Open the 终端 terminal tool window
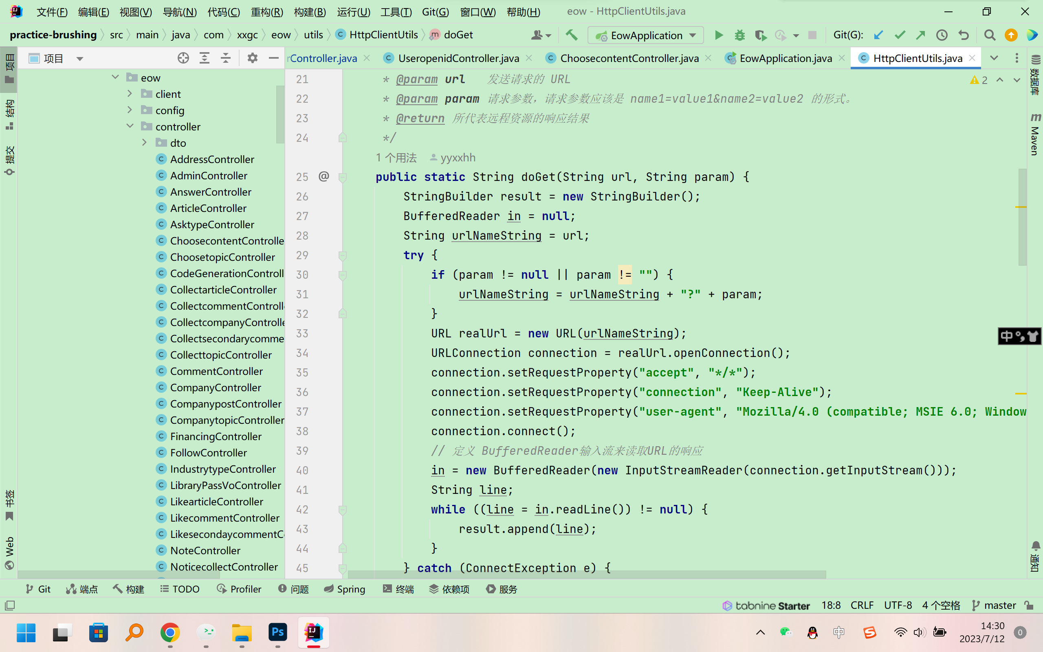This screenshot has height=652, width=1043. click(x=398, y=589)
